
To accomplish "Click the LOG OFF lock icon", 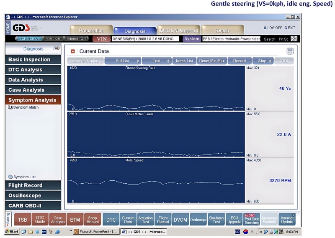I will 265,28.
